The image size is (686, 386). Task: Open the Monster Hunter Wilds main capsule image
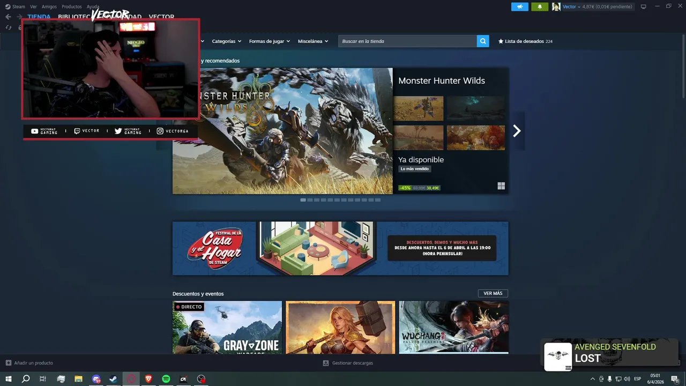click(x=282, y=131)
